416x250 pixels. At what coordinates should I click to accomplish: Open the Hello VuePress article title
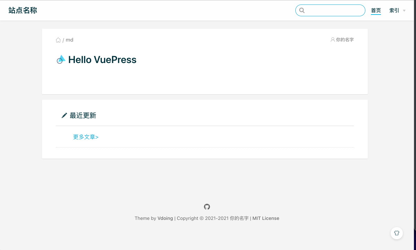(102, 60)
